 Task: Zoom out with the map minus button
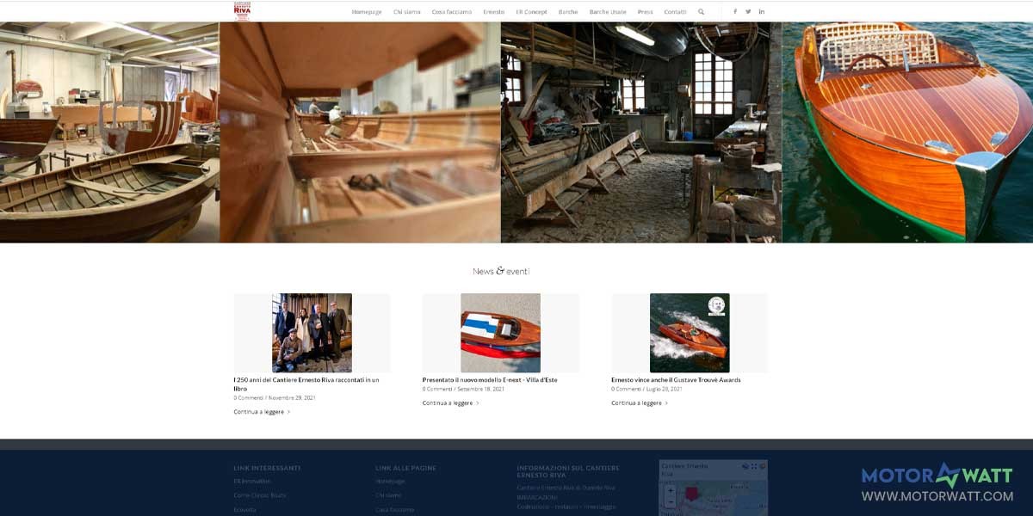tap(671, 502)
